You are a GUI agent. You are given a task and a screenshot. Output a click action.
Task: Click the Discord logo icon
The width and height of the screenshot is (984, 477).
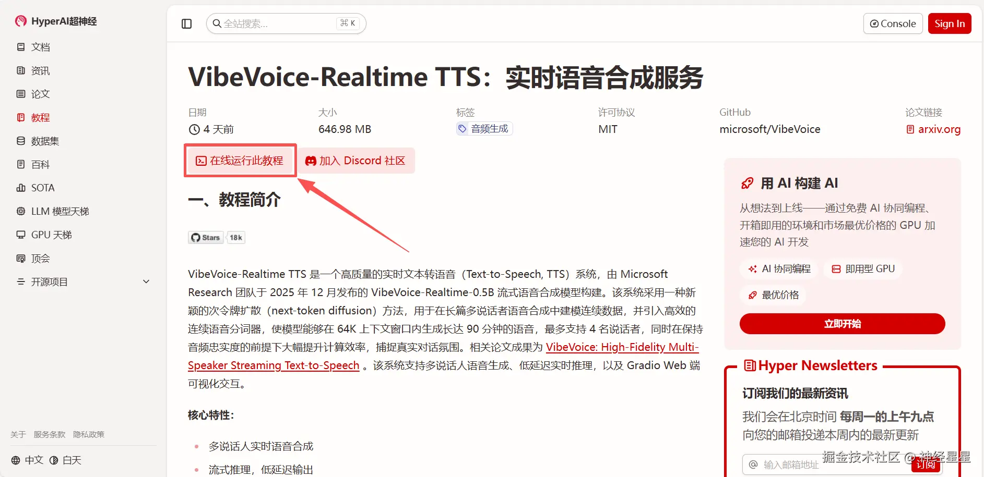311,161
